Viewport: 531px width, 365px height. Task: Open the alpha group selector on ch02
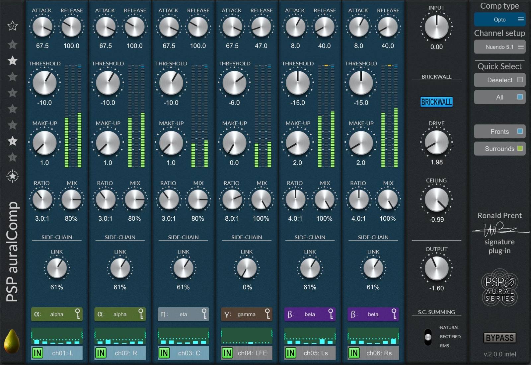point(120,314)
